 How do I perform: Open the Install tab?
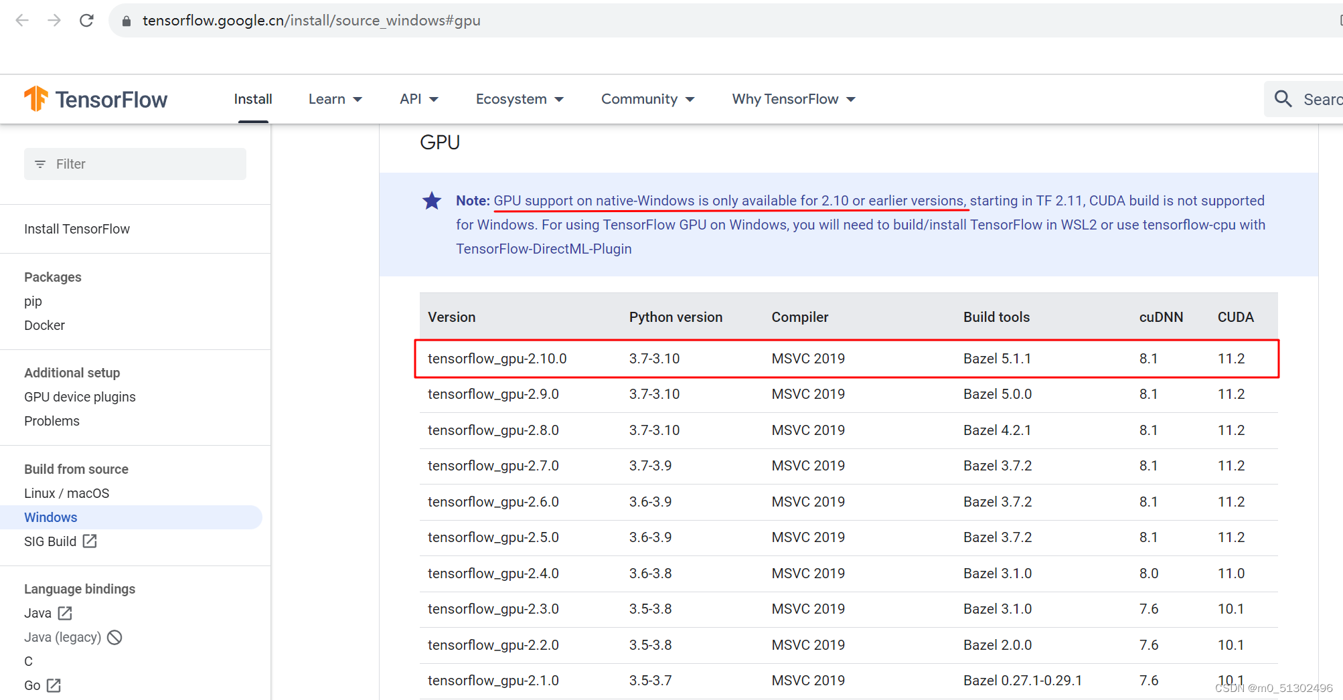253,99
